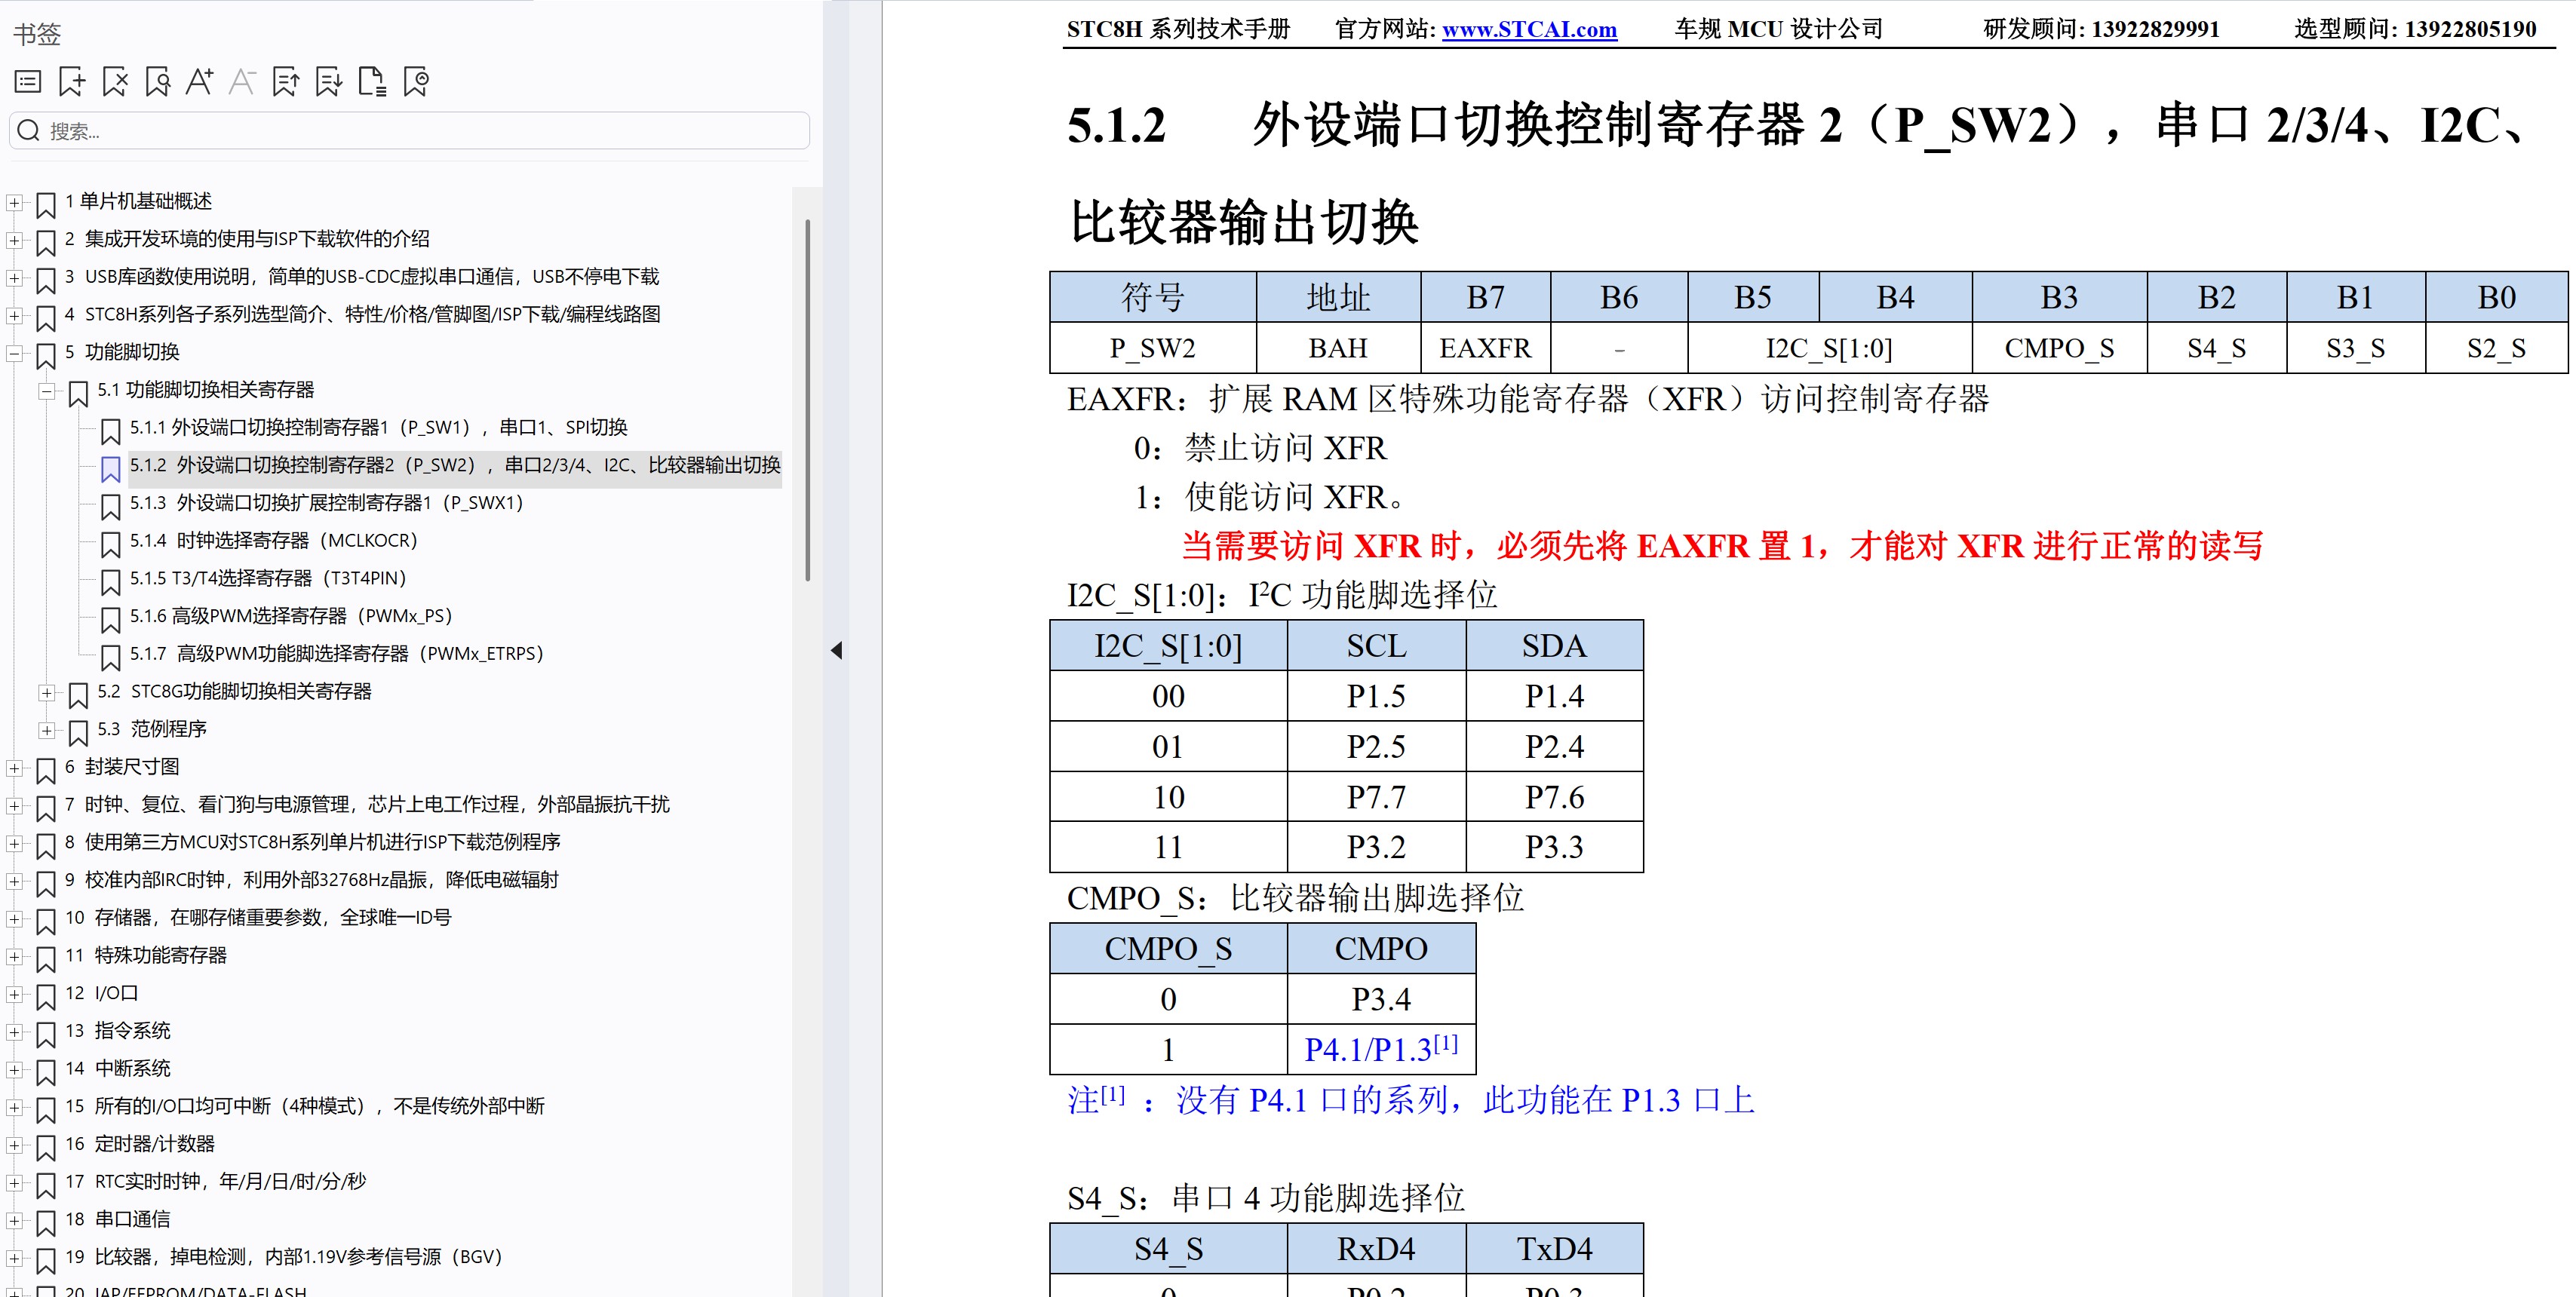Open the bookmark list options icon
The width and height of the screenshot is (2576, 1297).
pos(28,81)
